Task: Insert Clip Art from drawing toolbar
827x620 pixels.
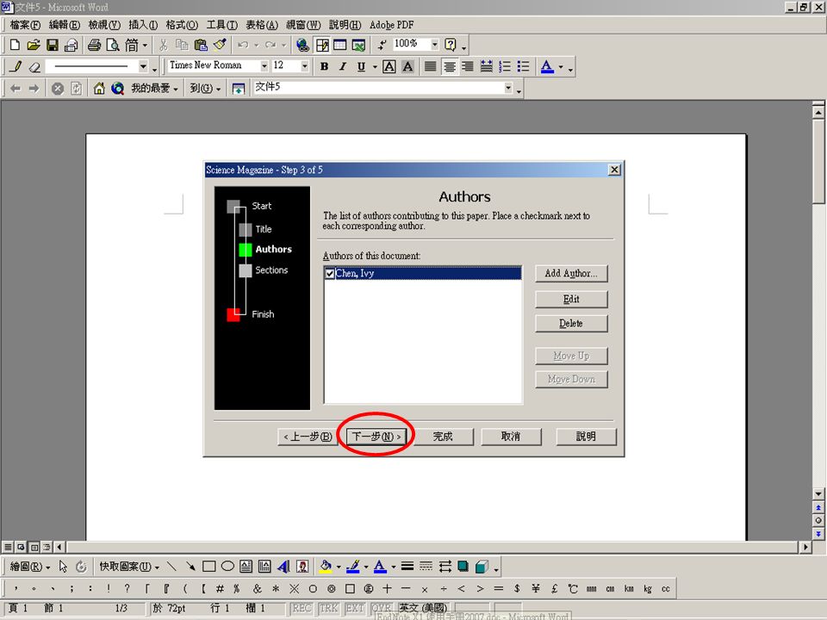Action: pyautogui.click(x=302, y=567)
